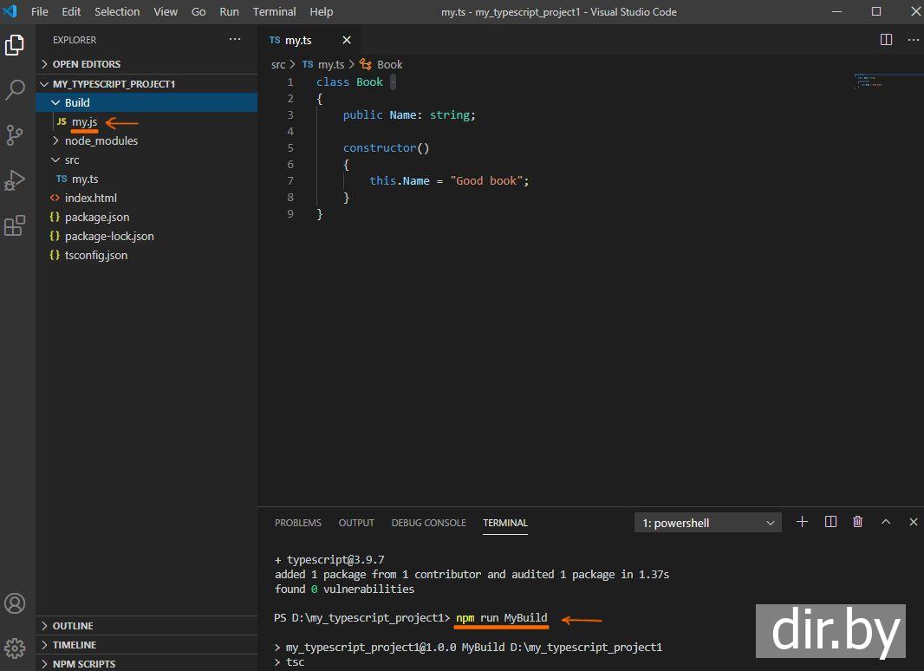
Task: Open the Terminal menu
Action: pos(274,11)
